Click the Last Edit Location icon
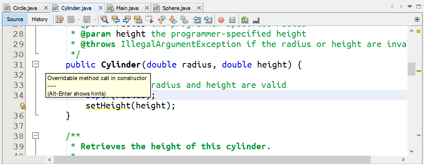Image resolution: width=424 pixels, height=164 pixels. tap(60, 19)
